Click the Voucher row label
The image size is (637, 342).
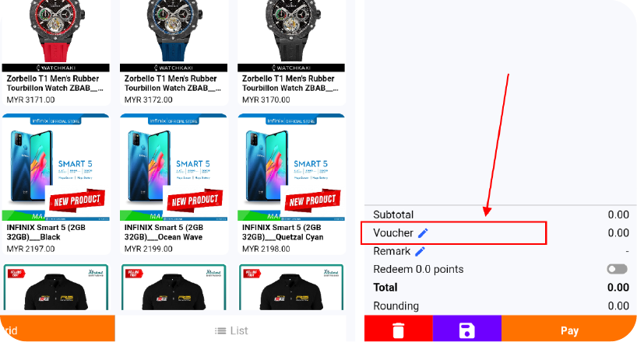[392, 233]
